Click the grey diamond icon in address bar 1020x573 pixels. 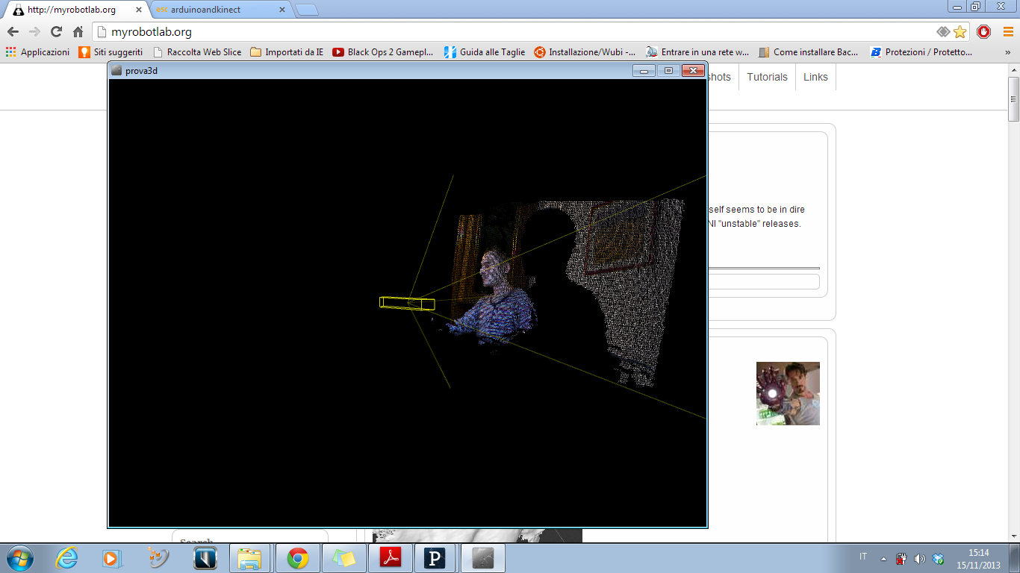coord(943,32)
